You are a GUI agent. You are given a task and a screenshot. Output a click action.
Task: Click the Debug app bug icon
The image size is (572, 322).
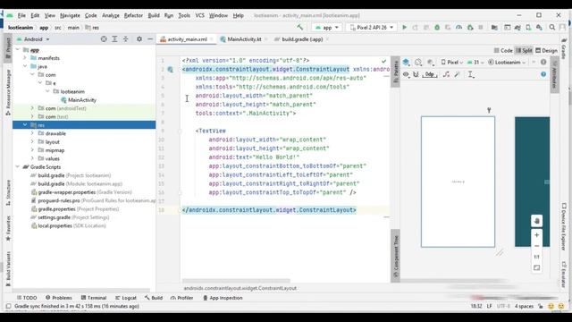437,28
